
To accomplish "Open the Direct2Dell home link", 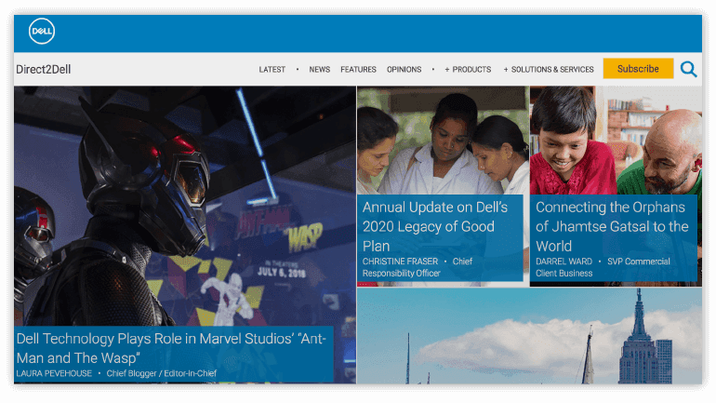I will pos(44,70).
